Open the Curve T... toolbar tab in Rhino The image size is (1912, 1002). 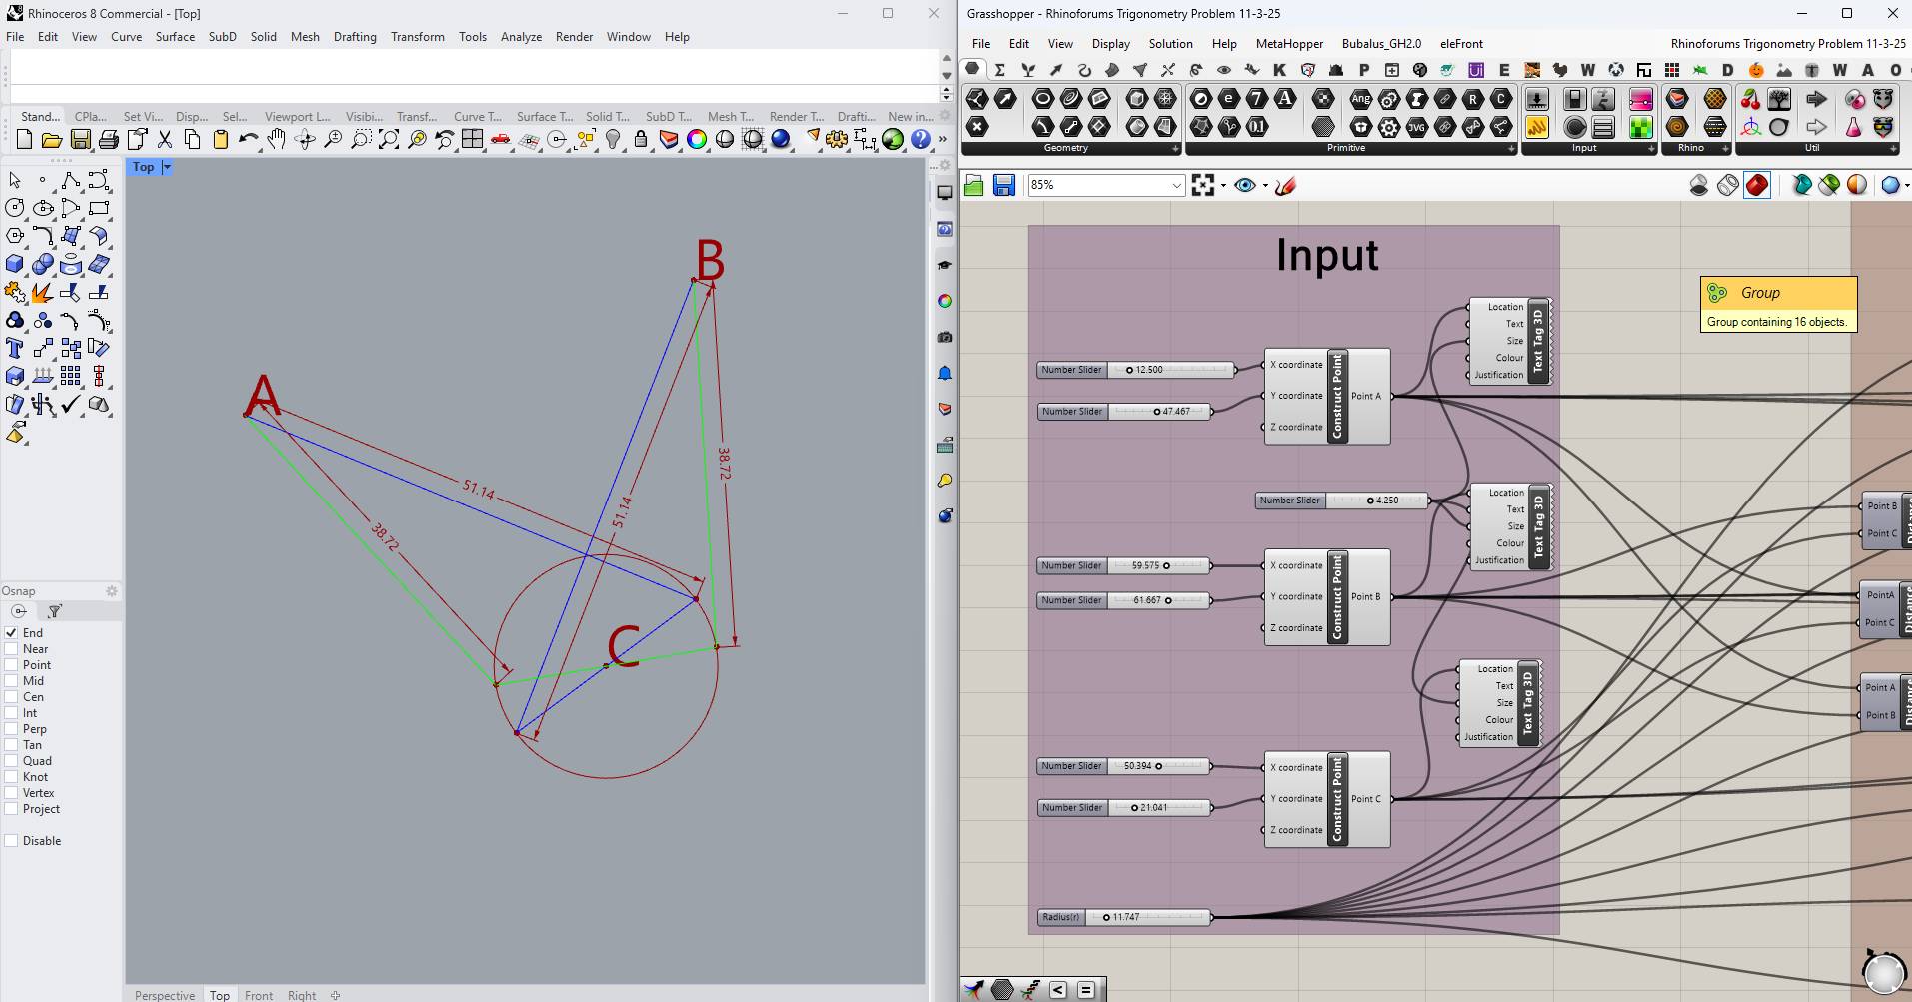478,116
